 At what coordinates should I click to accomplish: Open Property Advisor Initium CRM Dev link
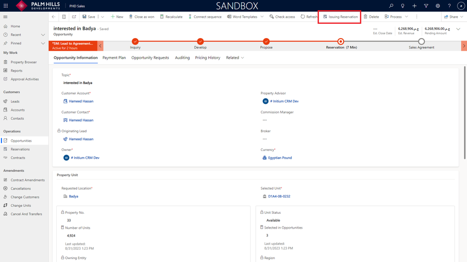tap(284, 101)
